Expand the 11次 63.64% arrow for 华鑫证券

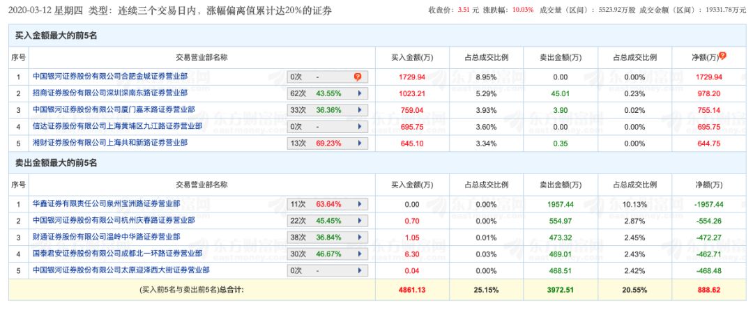click(360, 204)
